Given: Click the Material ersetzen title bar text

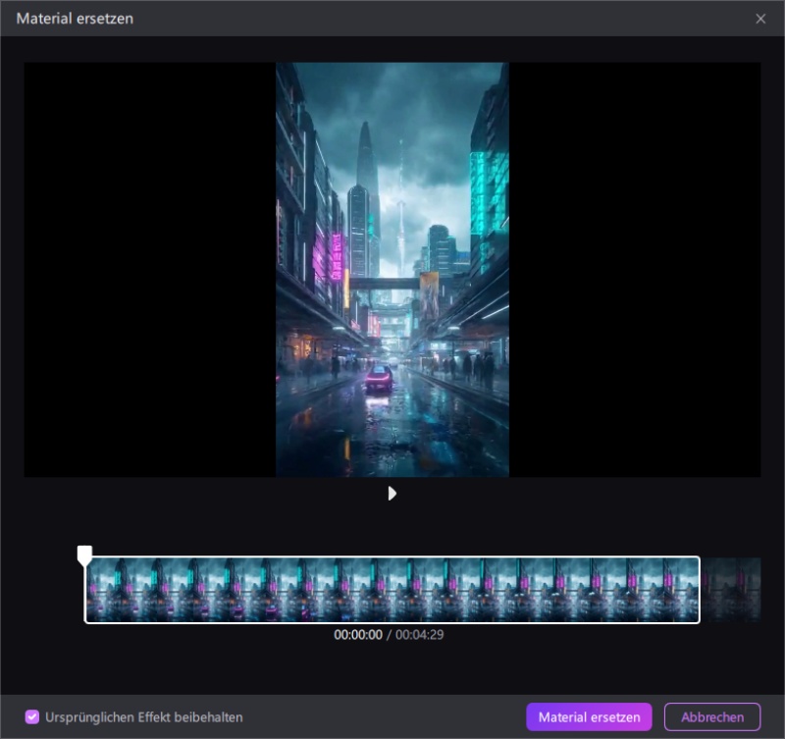Looking at the screenshot, I should [x=75, y=19].
